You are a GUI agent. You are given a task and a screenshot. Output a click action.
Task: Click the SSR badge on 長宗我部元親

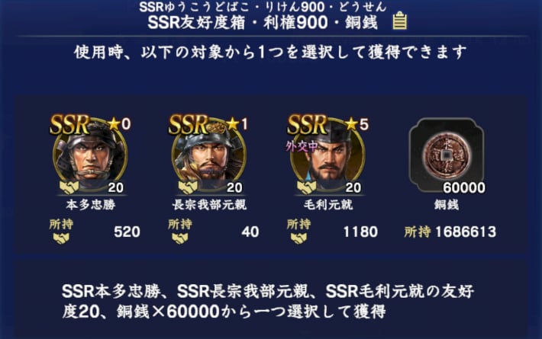coord(189,124)
